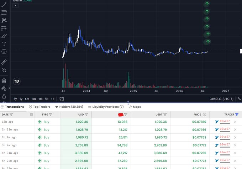The width and height of the screenshot is (242, 169).
Task: Remove trader filter on 1h 11m ago row
Action: click(235, 129)
